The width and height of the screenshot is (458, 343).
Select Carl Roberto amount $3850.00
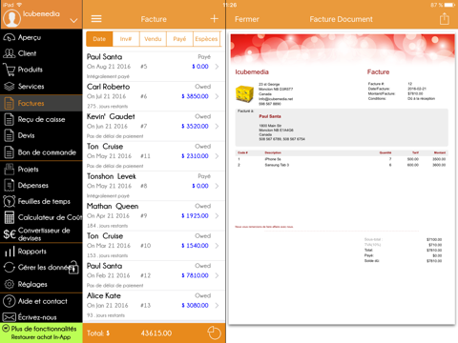tap(195, 96)
